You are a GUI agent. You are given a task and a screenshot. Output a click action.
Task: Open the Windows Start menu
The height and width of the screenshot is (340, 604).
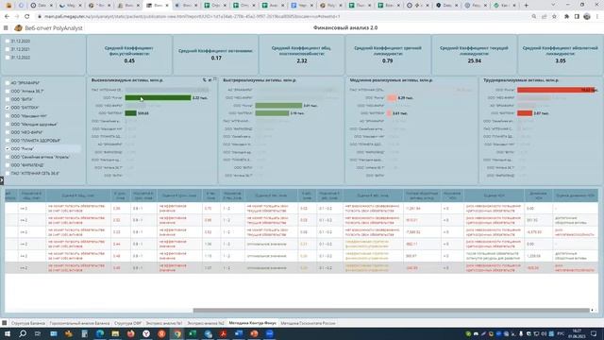tap(8, 333)
